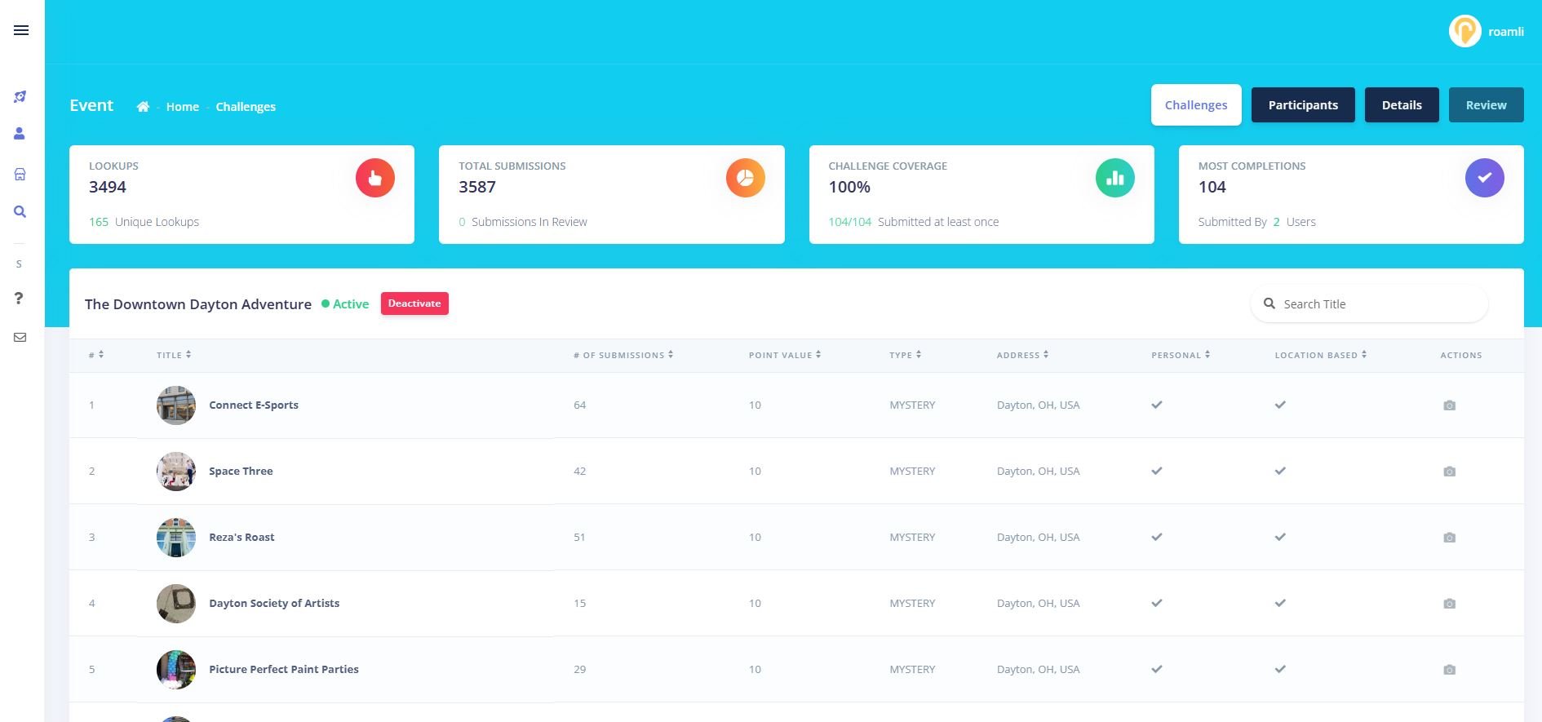Click camera icon for Picture Perfect Paint Parties
Image resolution: width=1542 pixels, height=722 pixels.
(1449, 670)
